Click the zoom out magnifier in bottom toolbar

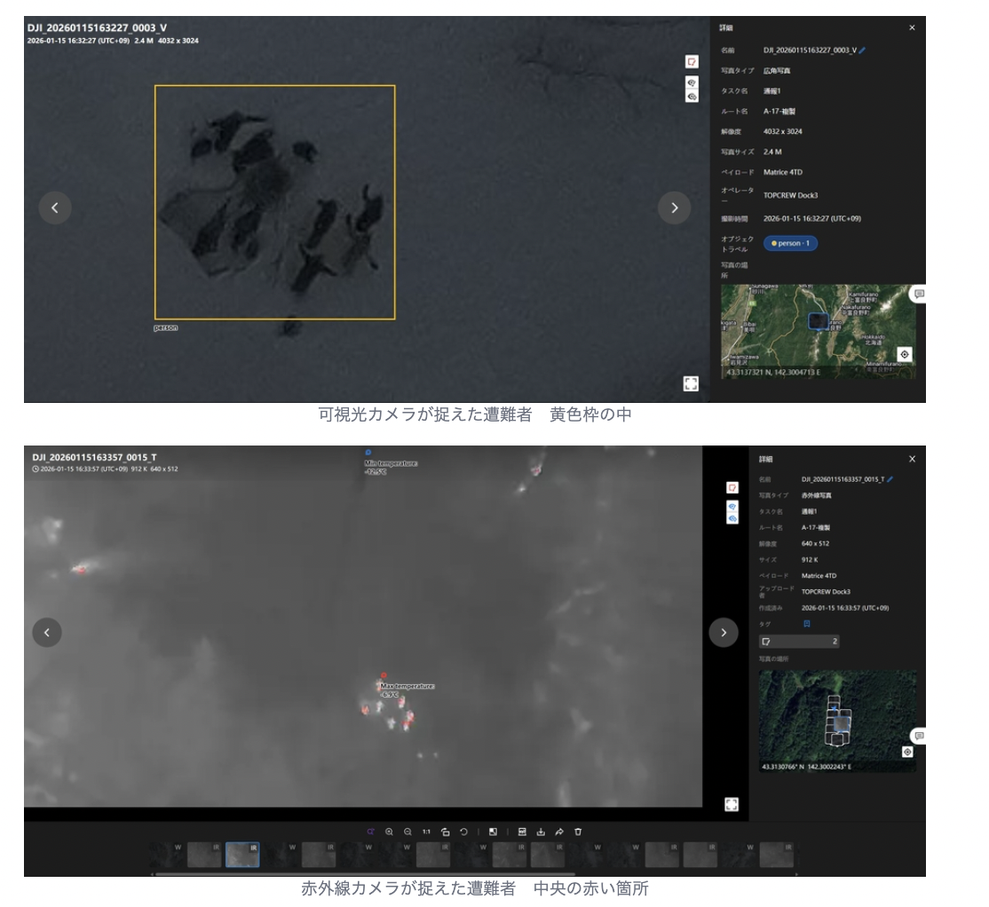coord(407,832)
